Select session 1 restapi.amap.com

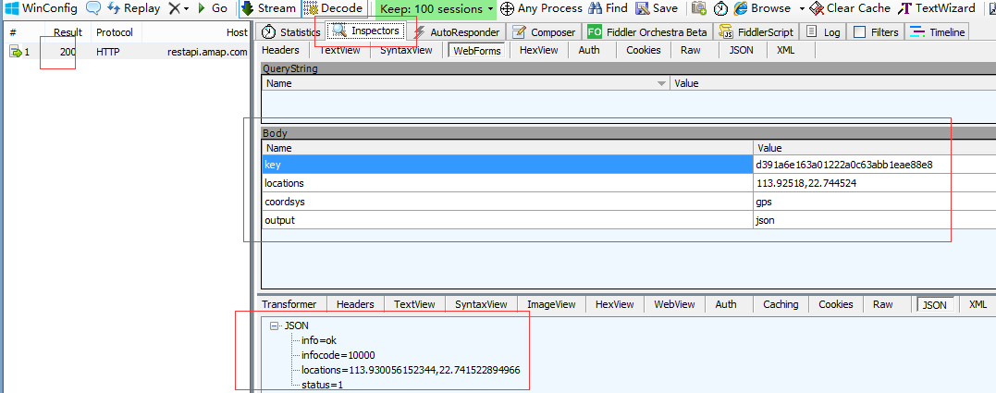[127, 52]
